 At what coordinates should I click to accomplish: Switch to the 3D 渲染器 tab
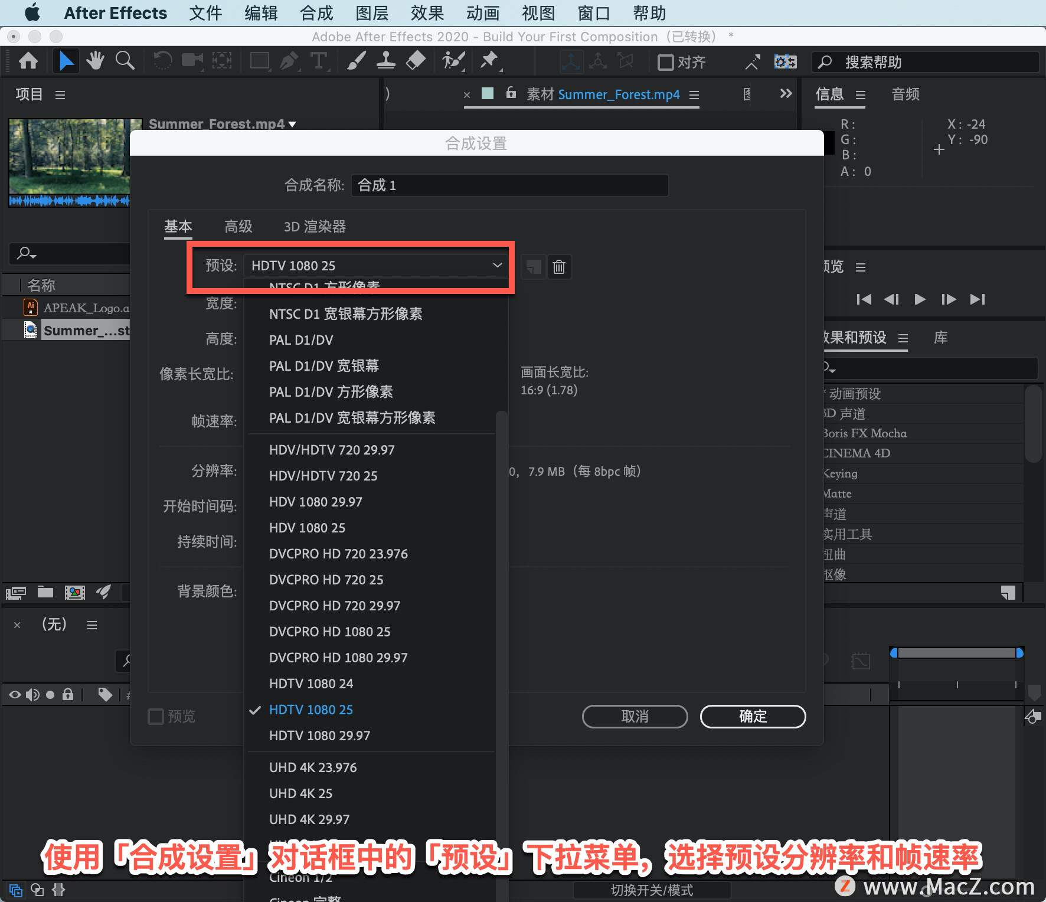coord(315,227)
